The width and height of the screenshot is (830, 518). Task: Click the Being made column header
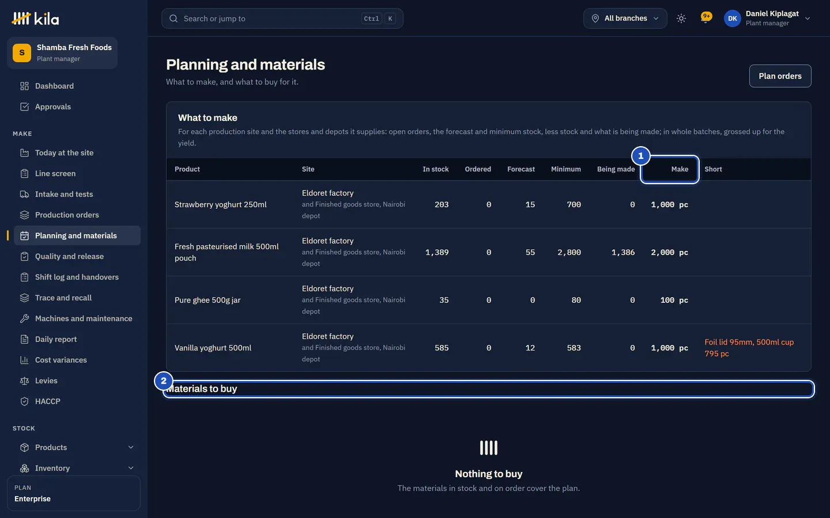coord(616,169)
